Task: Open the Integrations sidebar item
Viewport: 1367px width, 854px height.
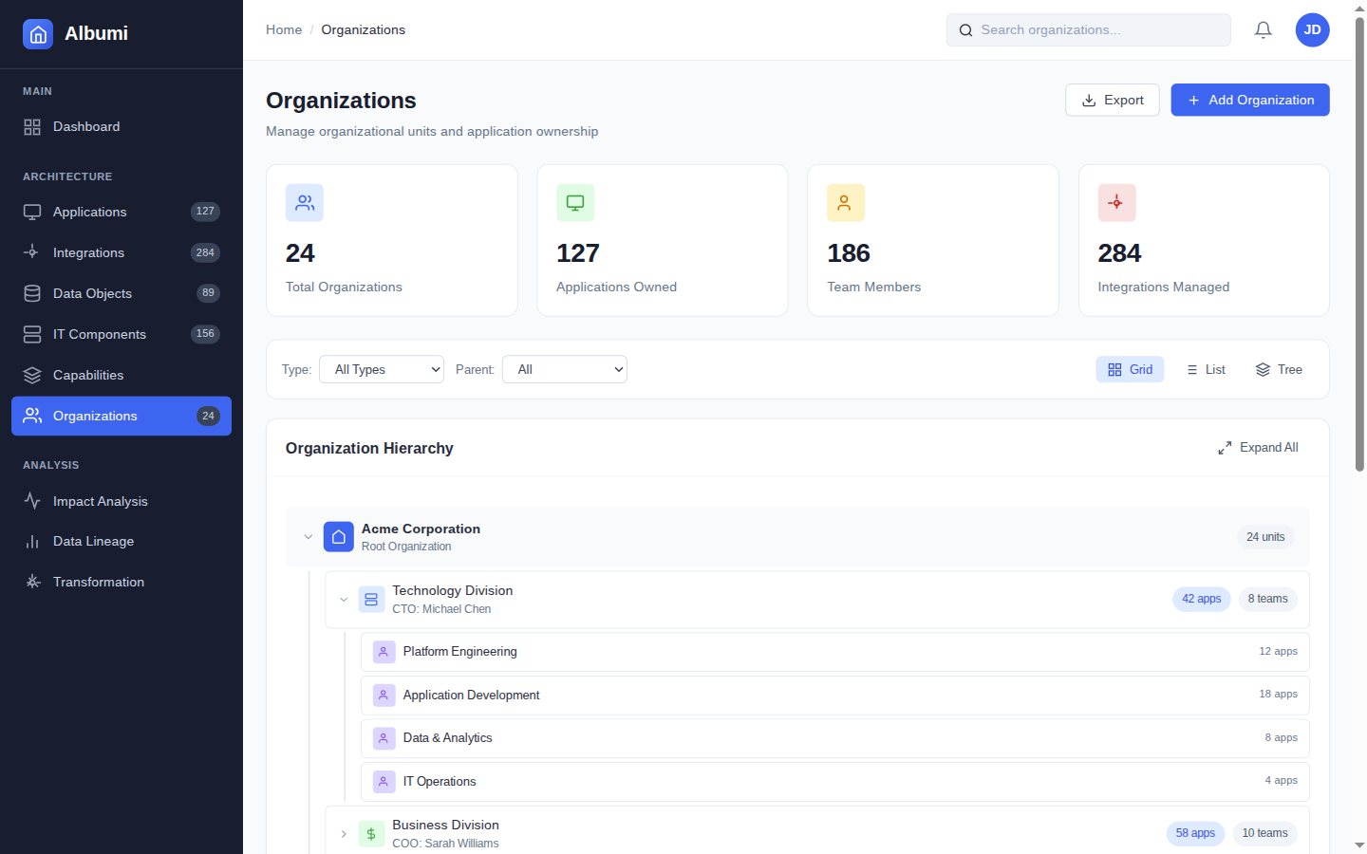Action: [88, 252]
